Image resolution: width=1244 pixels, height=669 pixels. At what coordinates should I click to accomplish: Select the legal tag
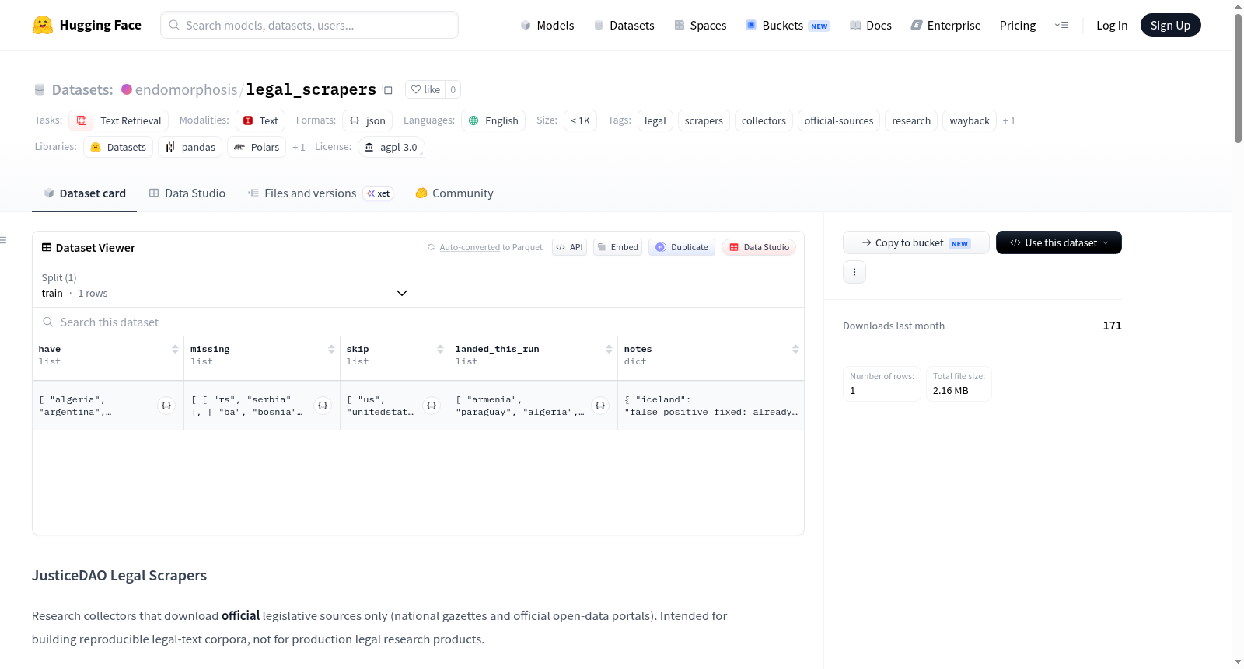tap(655, 120)
